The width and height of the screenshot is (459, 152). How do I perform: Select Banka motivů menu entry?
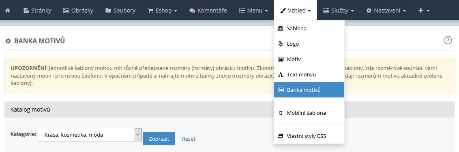pyautogui.click(x=309, y=90)
